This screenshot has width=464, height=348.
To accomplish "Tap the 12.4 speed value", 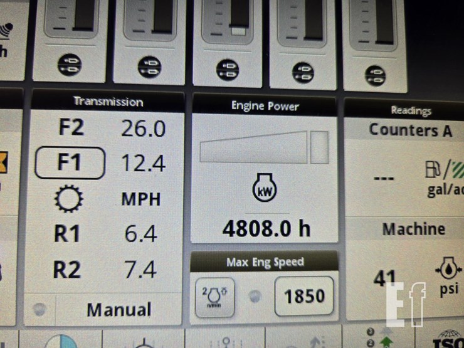I will point(143,164).
